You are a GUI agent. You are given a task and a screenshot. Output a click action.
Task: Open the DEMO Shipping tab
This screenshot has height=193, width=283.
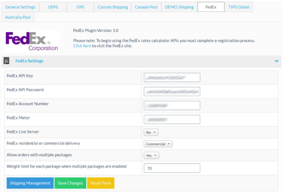(x=179, y=7)
